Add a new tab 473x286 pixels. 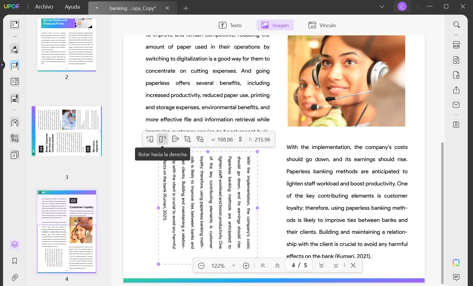[x=186, y=8]
